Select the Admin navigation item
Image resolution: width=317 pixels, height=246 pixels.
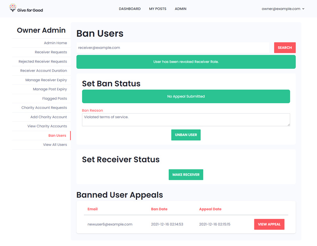pos(181,9)
